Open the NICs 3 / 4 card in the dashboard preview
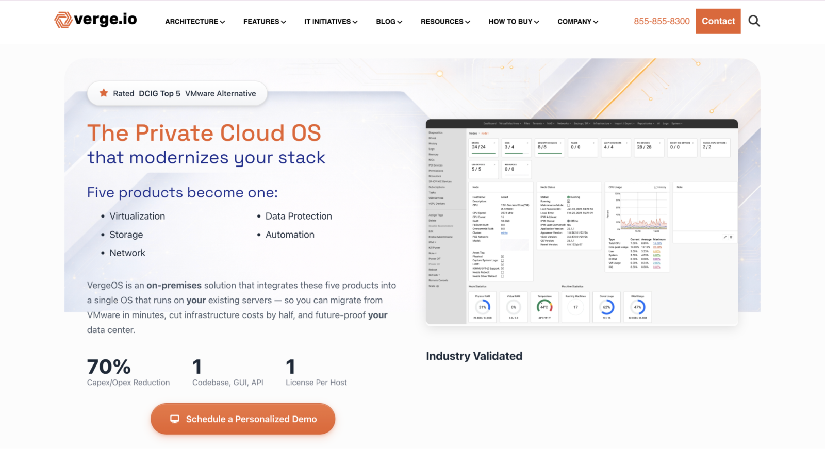 click(517, 147)
